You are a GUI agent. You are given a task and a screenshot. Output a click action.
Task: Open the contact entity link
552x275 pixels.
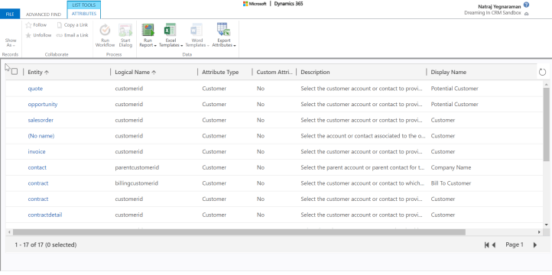37,167
